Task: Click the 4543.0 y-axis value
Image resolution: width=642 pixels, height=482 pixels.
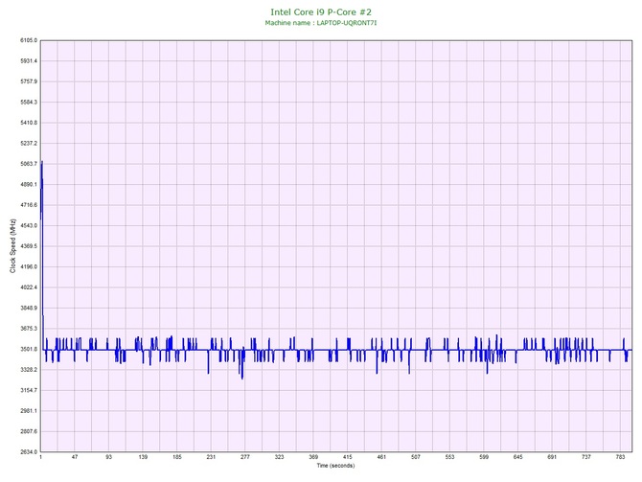Action: click(29, 225)
